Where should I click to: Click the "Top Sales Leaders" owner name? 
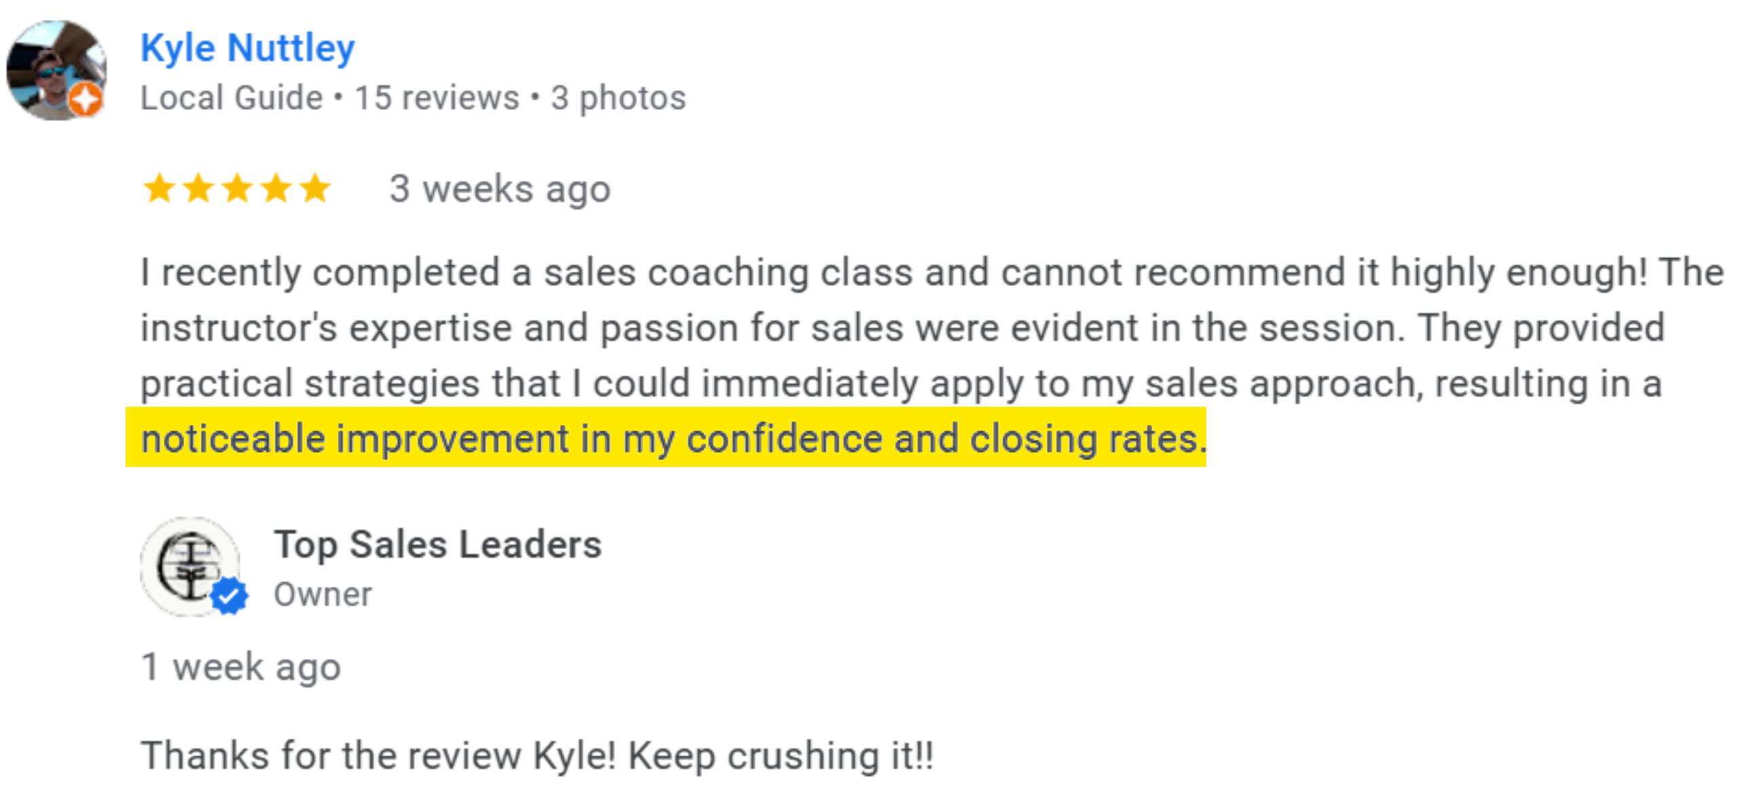(438, 545)
